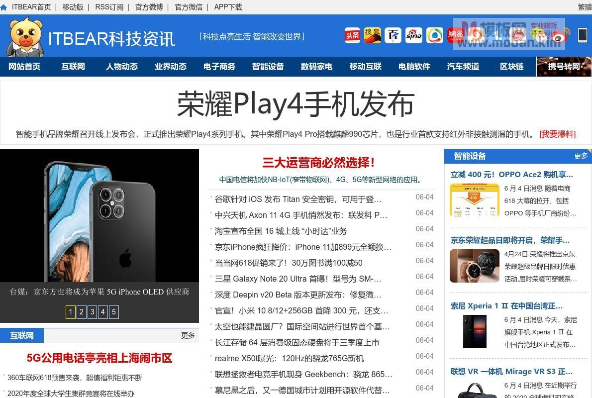Open 三星 Galaxy Note 20 Ultra article
The image size is (592, 398).
pos(298,279)
